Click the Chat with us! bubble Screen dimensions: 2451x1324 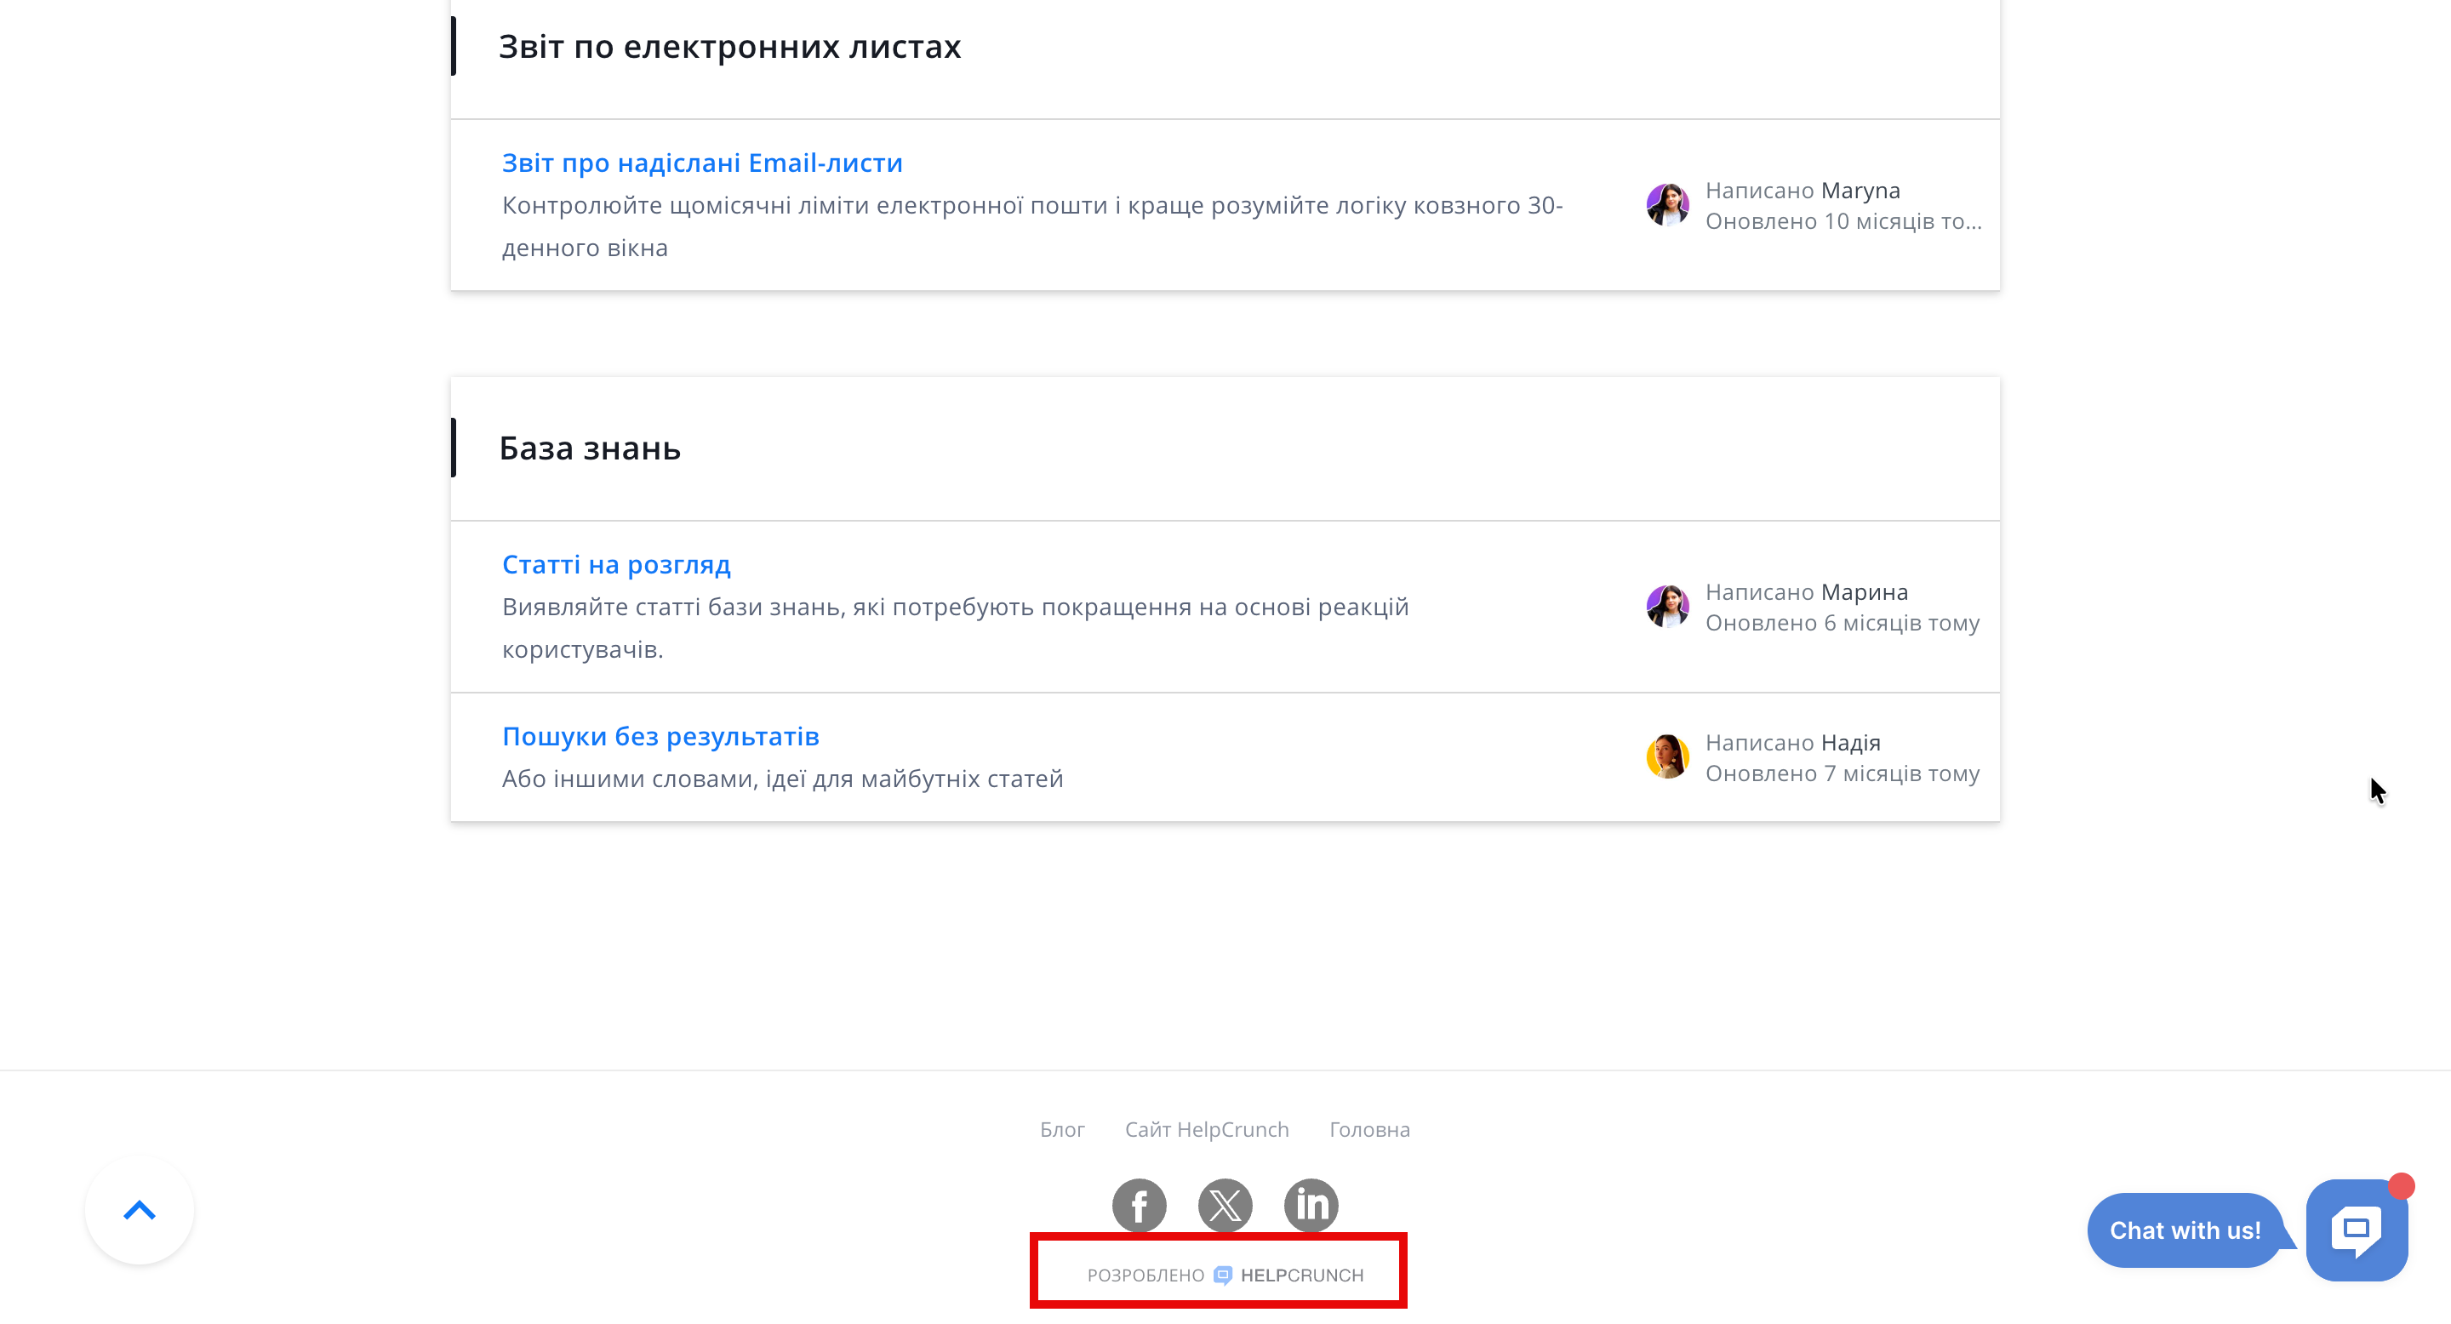click(2185, 1230)
